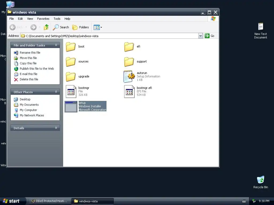Go to My Documents in Other Places

point(29,105)
